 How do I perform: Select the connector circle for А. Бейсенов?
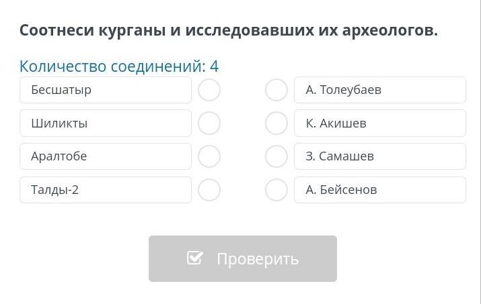pos(276,190)
